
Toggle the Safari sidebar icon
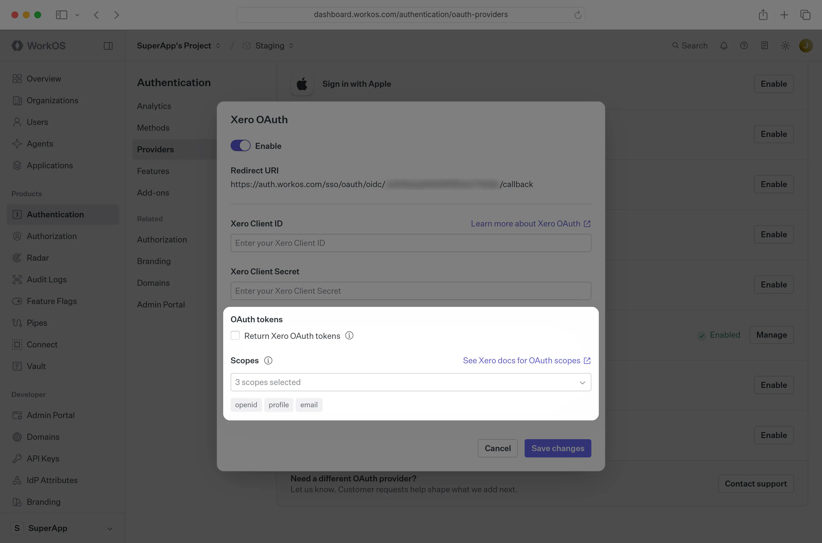[61, 15]
